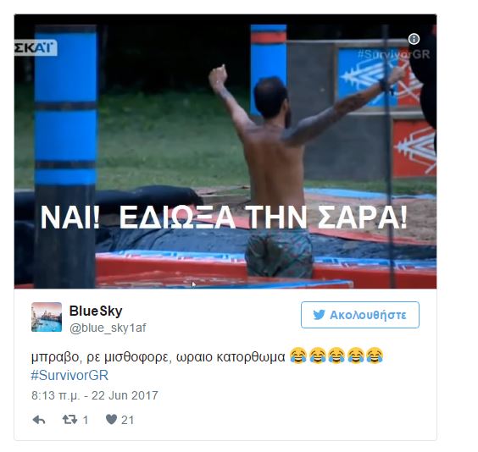Click the ΣΚΑΪ logo on the image
The height and width of the screenshot is (452, 478).
coord(36,47)
